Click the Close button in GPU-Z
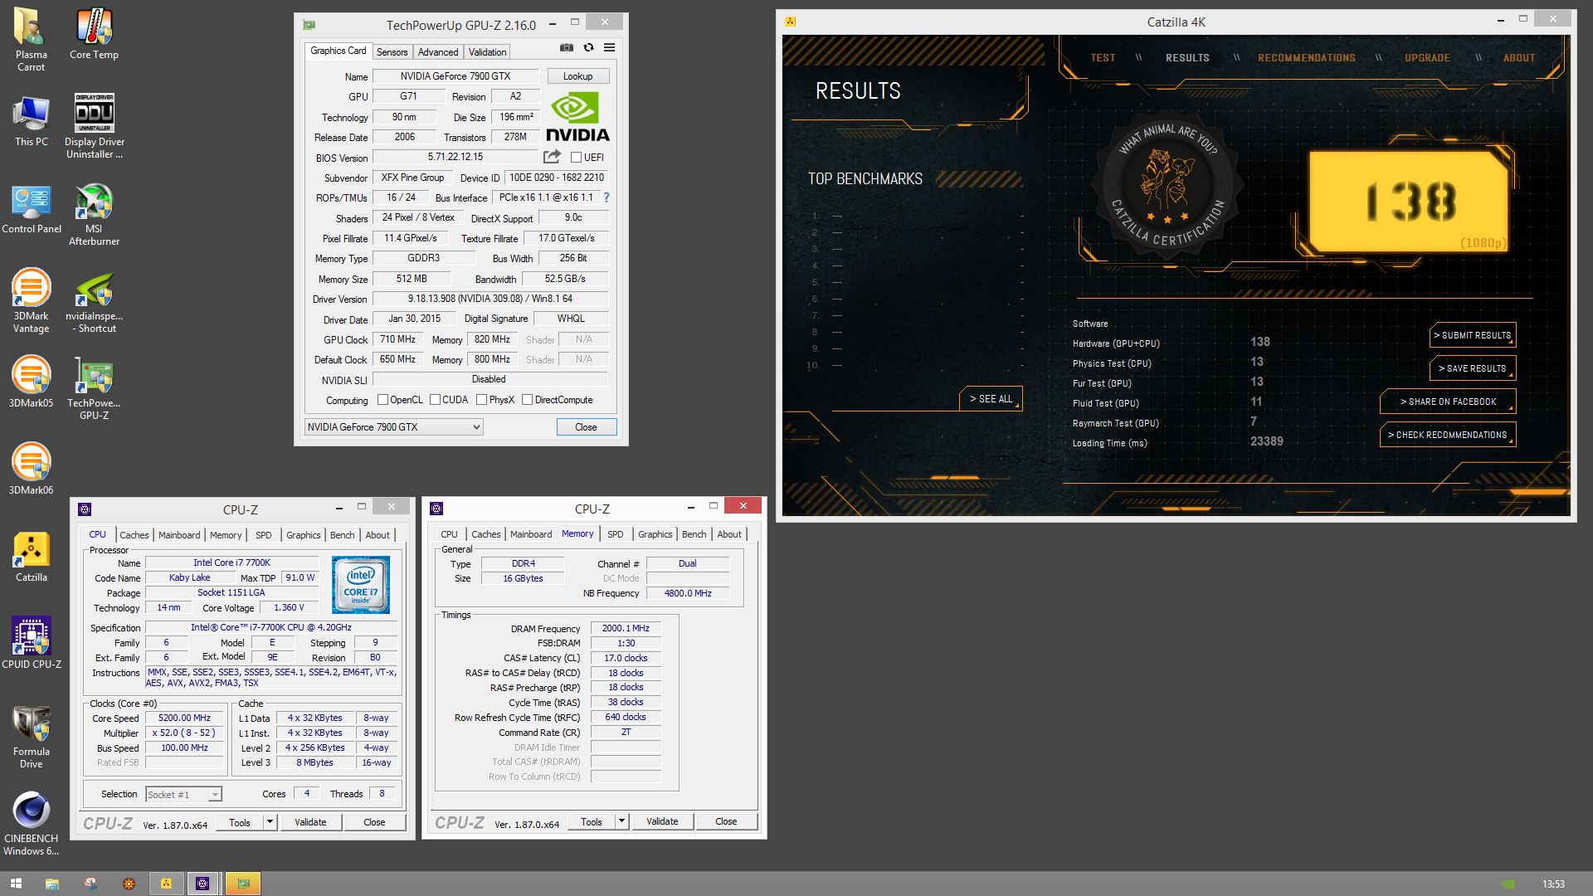The height and width of the screenshot is (896, 1593). [586, 426]
